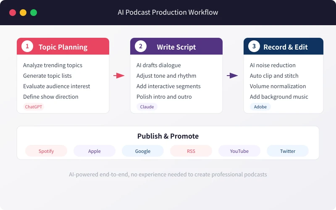Choose the Twitter platform pill

click(x=288, y=151)
